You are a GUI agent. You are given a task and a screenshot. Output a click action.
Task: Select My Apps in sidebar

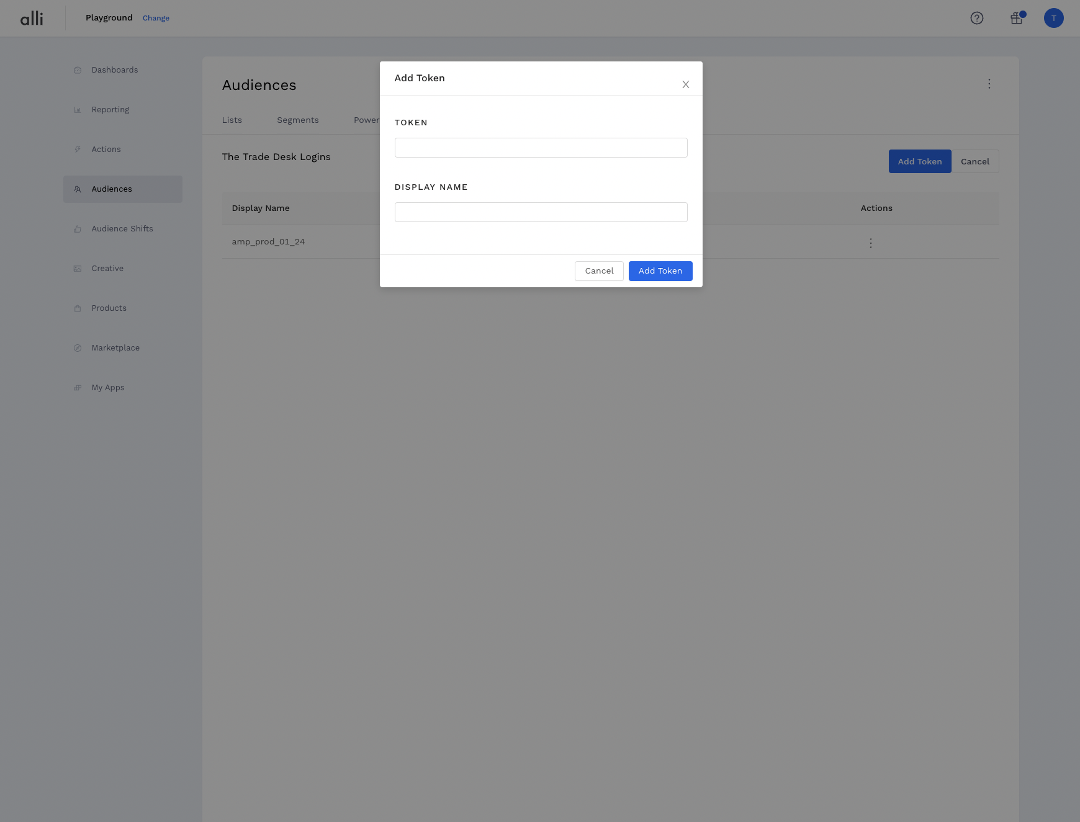coord(108,388)
